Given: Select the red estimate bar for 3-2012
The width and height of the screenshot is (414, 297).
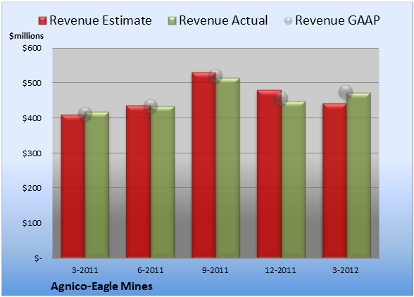Looking at the screenshot, I should (x=334, y=180).
